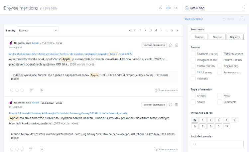Jump to the last page of mentions

[x=178, y=30]
